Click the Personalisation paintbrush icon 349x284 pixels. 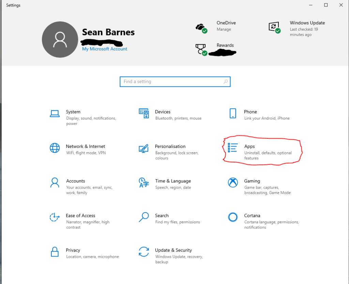tap(143, 148)
